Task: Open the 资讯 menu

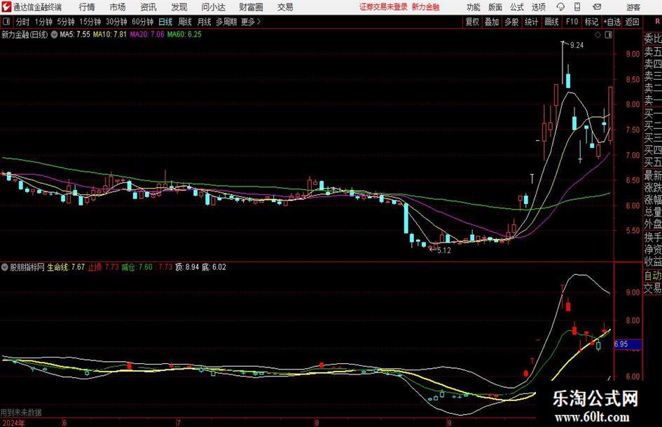Action: 149,7
